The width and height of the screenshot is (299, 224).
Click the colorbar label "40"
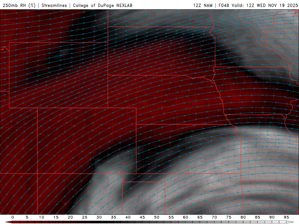pyautogui.click(x=128, y=217)
